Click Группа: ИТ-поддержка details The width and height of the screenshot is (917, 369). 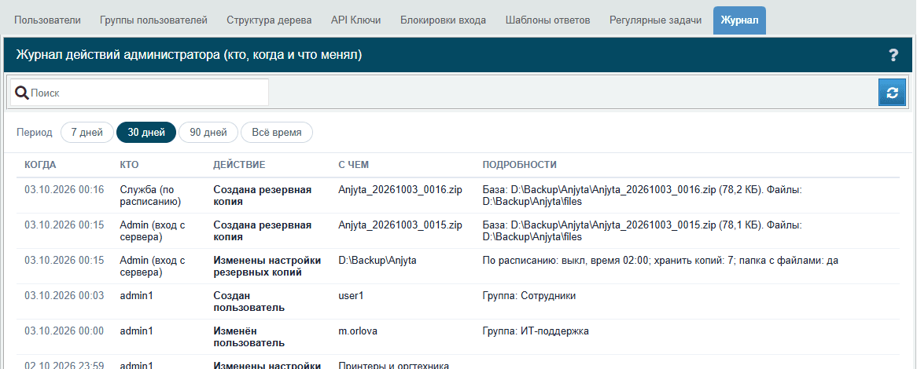pos(536,331)
